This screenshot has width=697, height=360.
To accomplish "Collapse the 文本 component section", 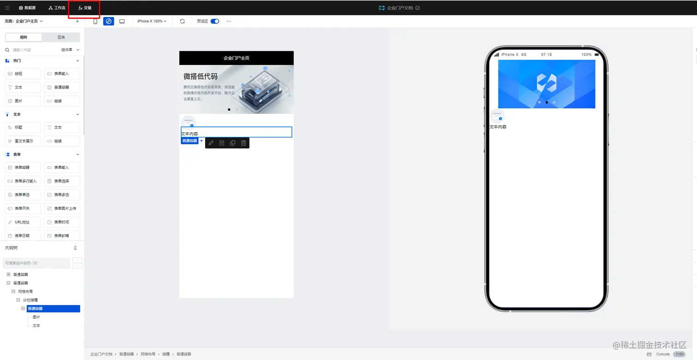I will tap(77, 114).
